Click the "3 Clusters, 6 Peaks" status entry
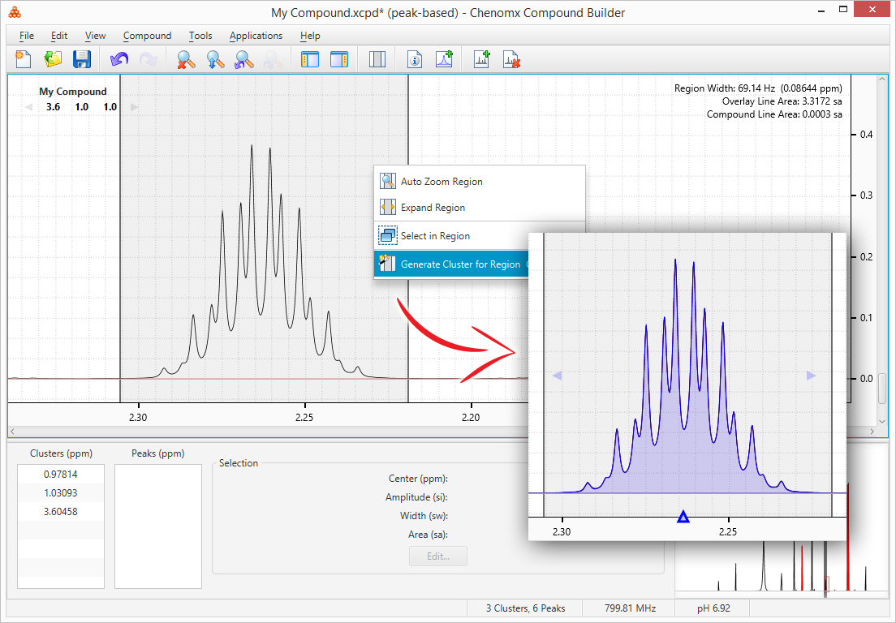896x623 pixels. 525,608
